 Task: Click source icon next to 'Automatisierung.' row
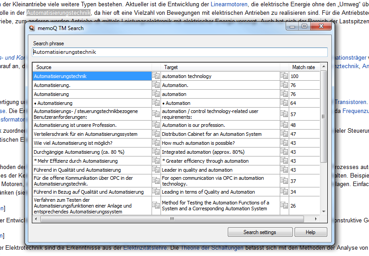click(x=156, y=85)
